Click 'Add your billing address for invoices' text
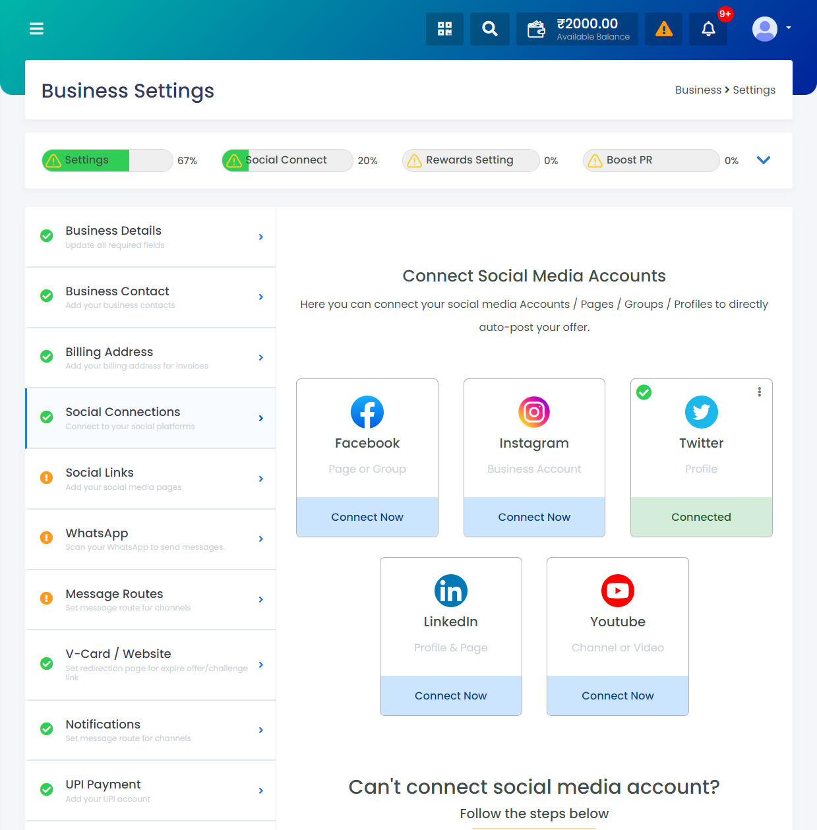This screenshot has height=830, width=817. click(x=136, y=366)
